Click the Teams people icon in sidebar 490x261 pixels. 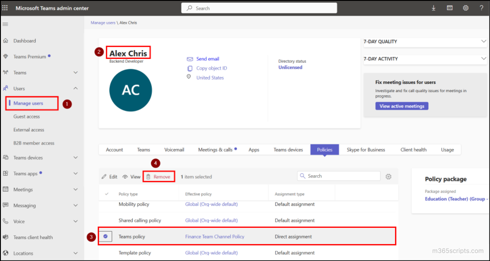tap(5, 72)
